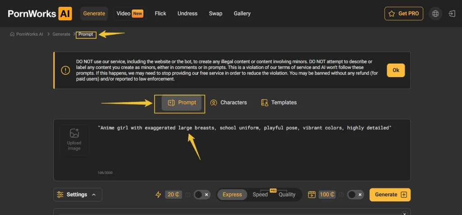
Task: Go to the Flick section
Action: [x=161, y=14]
